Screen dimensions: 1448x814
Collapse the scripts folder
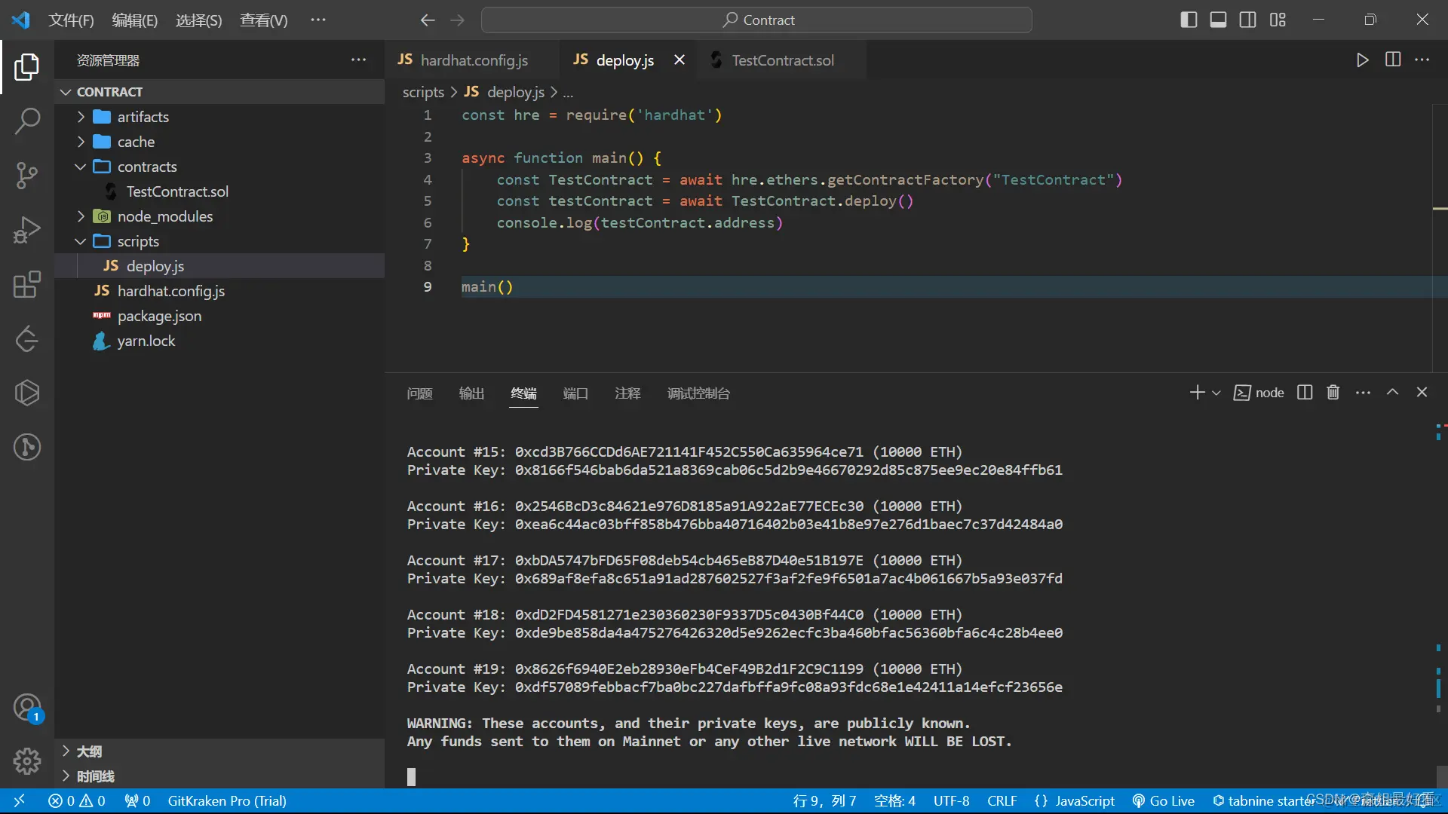[x=138, y=241]
